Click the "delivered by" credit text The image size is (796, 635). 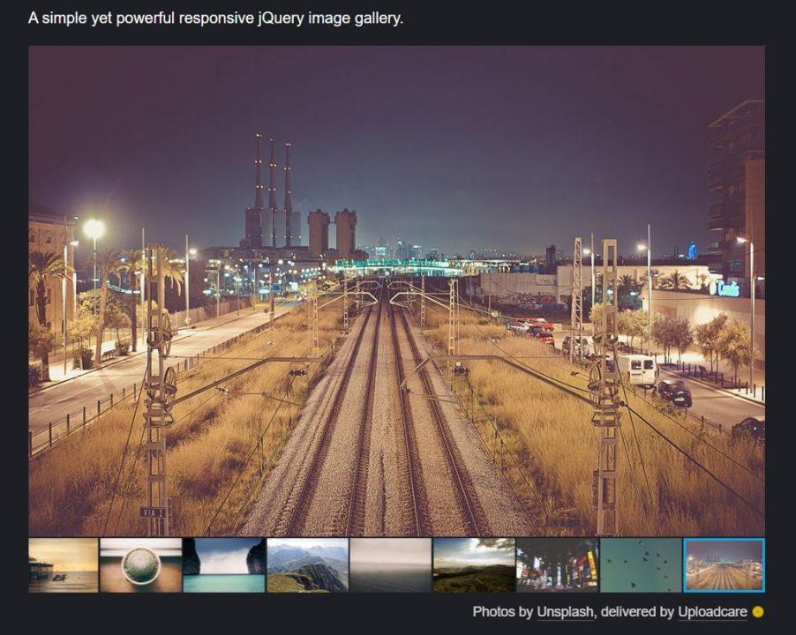pyautogui.click(x=637, y=609)
